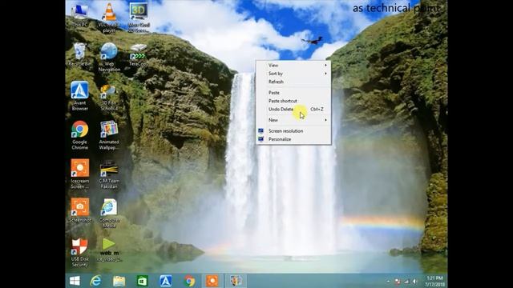The height and width of the screenshot is (288, 513).
Task: Open the This PC desktop icon
Action: [x=80, y=15]
